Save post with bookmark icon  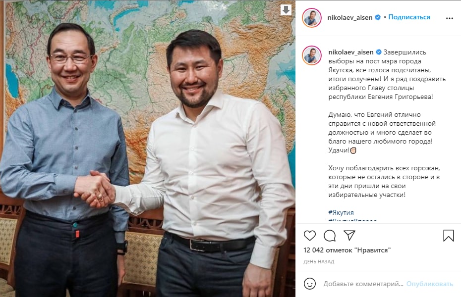448,235
